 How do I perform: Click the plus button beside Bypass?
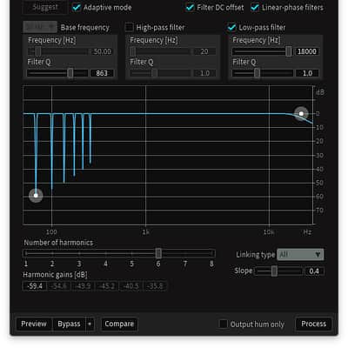pos(90,324)
